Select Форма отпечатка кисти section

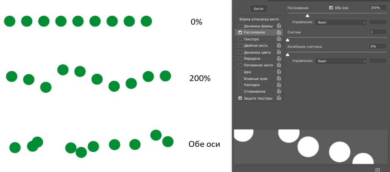coord(259,19)
